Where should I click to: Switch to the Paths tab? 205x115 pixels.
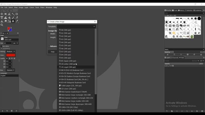pos(182,57)
